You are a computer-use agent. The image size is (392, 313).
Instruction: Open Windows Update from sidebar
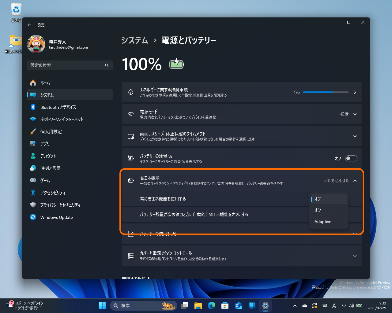point(57,217)
